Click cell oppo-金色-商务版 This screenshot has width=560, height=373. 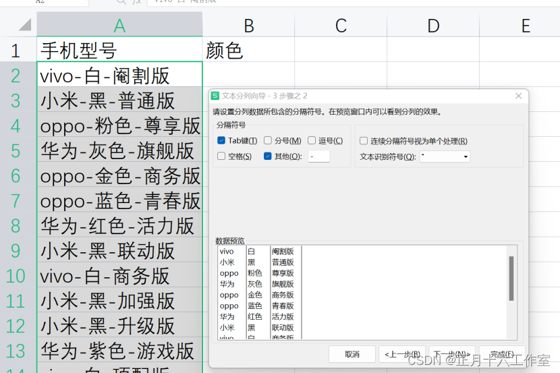(119, 175)
